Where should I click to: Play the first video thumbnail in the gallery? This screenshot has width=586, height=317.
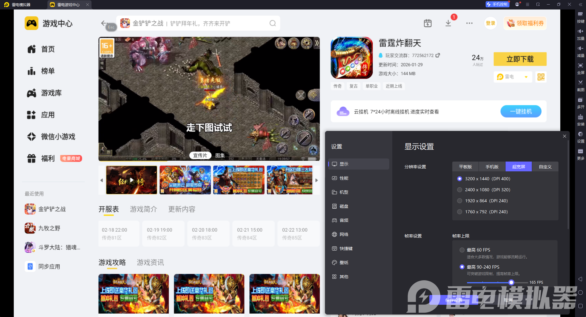(x=132, y=180)
